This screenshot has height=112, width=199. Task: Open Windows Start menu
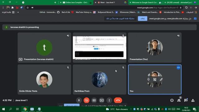click(3, 109)
